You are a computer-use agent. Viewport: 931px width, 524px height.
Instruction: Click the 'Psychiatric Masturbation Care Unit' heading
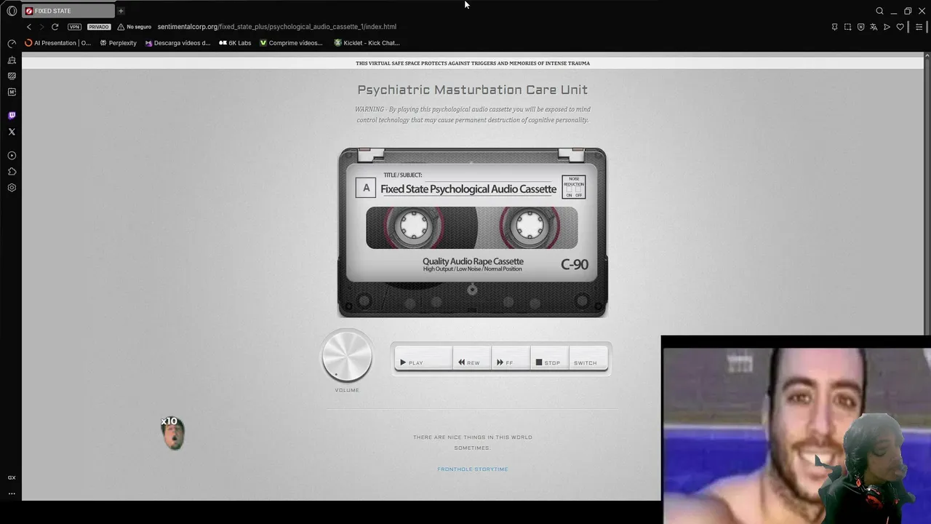click(x=473, y=90)
